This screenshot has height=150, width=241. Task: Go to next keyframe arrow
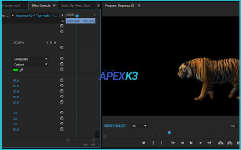(x=55, y=43)
